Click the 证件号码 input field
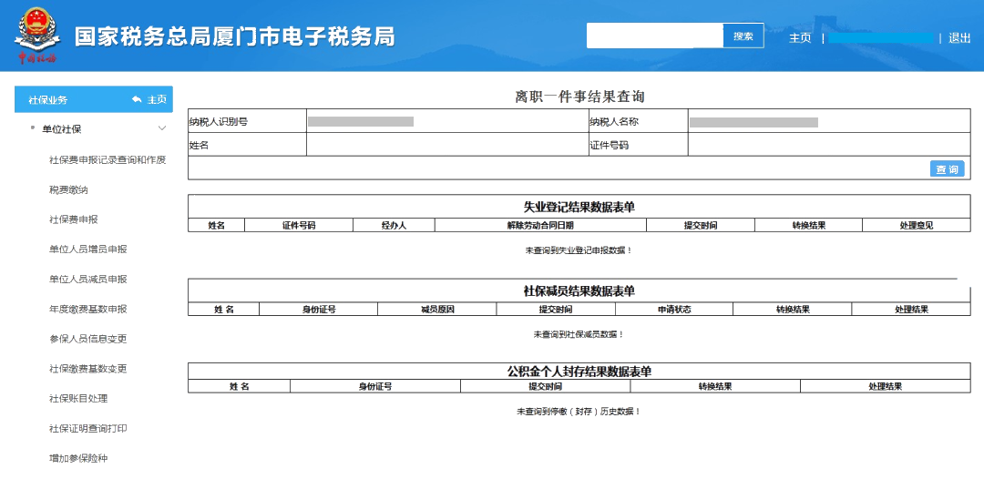 pyautogui.click(x=829, y=145)
